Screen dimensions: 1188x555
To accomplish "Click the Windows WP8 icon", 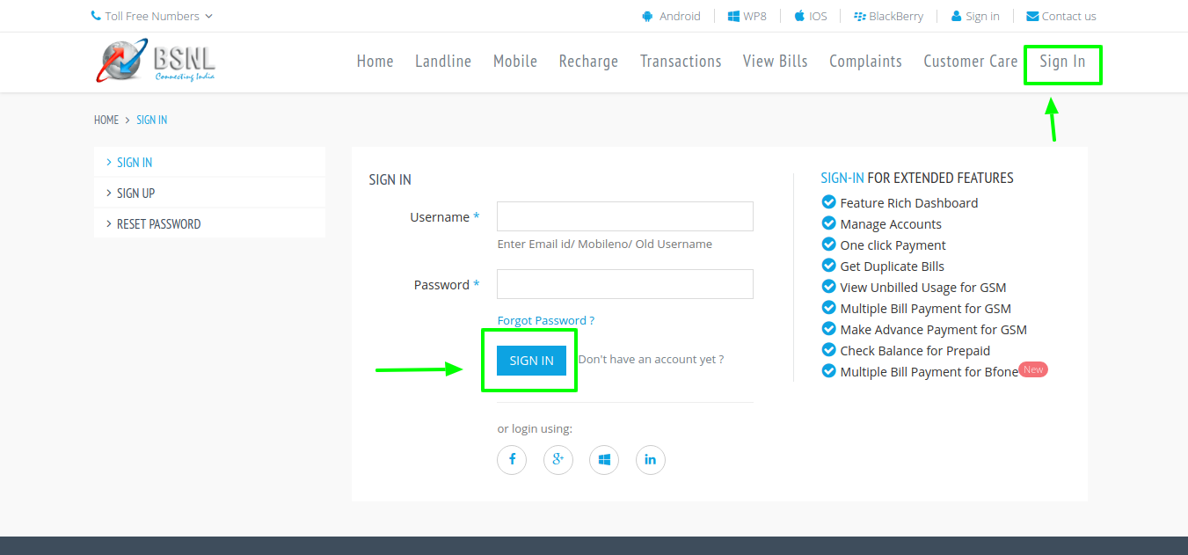I will (x=733, y=16).
